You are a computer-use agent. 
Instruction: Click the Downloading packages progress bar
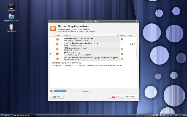point(64,91)
